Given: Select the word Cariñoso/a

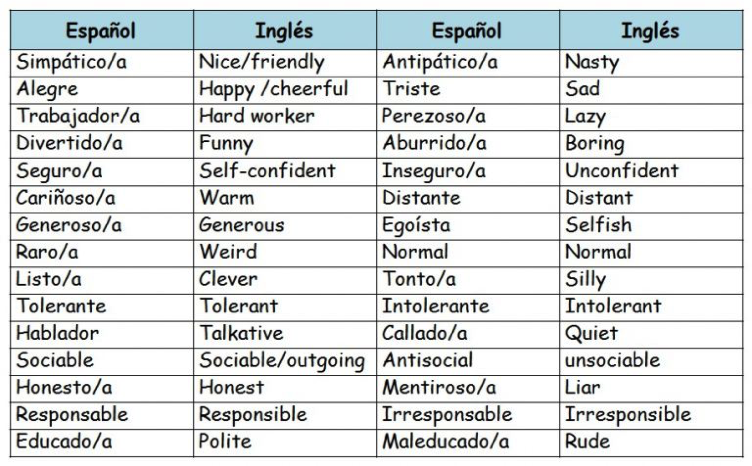Looking at the screenshot, I should pos(66,198).
